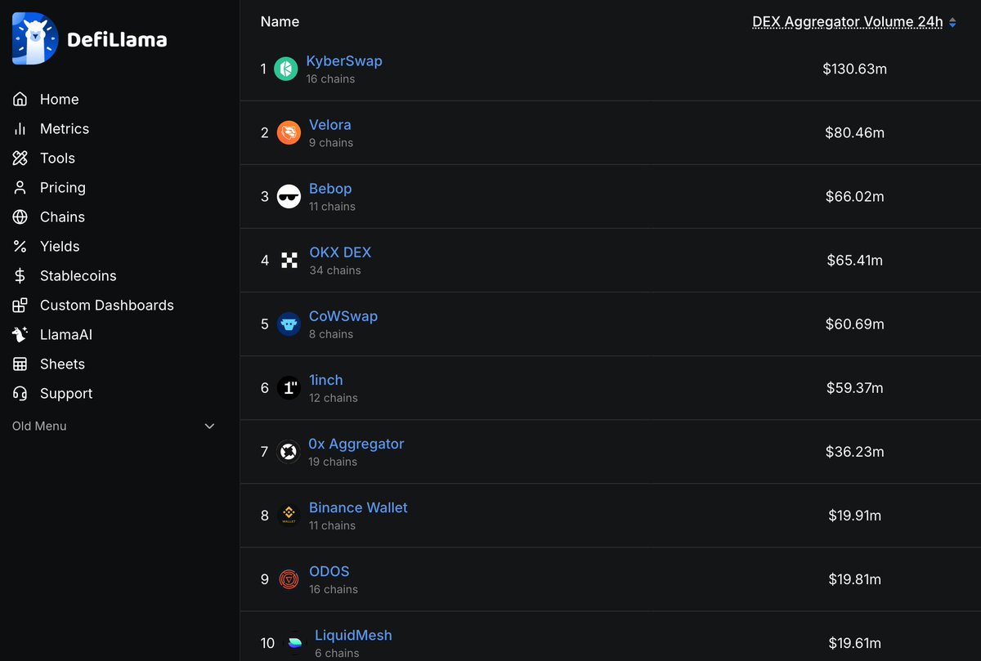981x661 pixels.
Task: Open the Tools menu label
Action: click(x=57, y=158)
